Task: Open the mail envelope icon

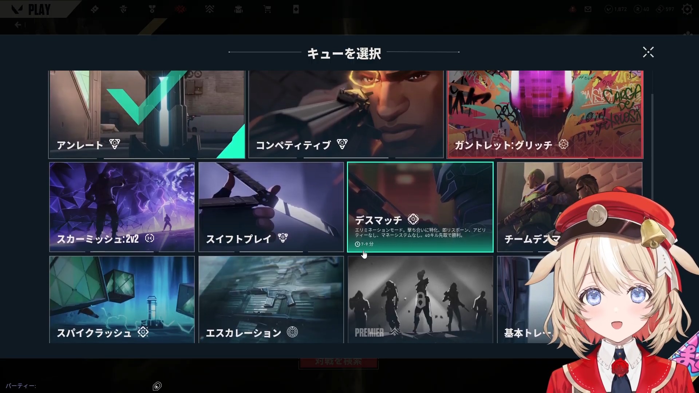Action: 588,9
